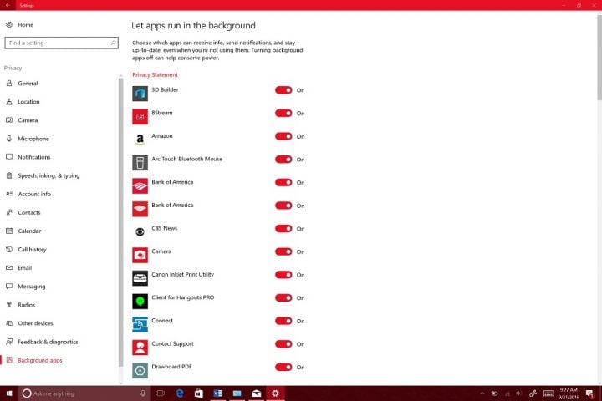Click the Client for Hangouts PRO icon
This screenshot has width=602, height=401.
pos(140,302)
